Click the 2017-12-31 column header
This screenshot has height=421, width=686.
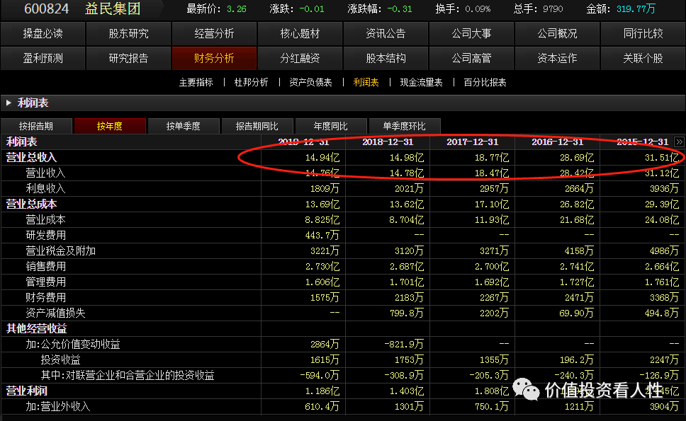(x=473, y=142)
